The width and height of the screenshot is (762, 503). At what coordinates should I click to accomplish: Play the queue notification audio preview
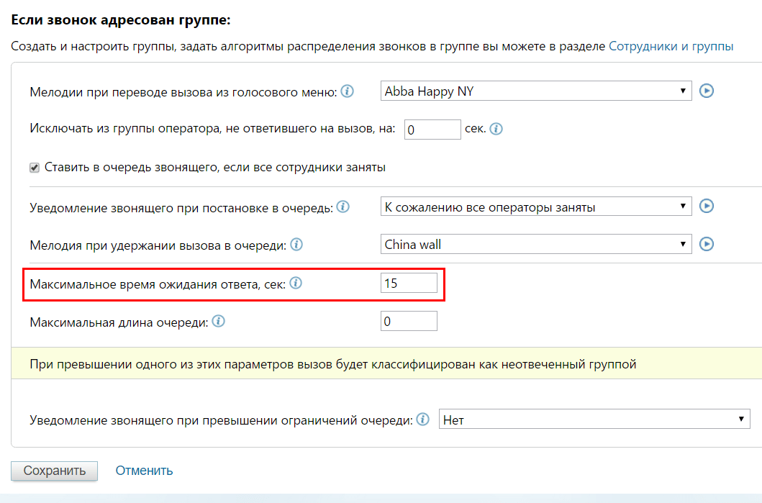(706, 207)
